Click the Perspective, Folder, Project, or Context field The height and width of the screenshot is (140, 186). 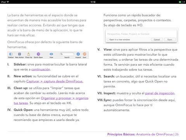point(141,34)
